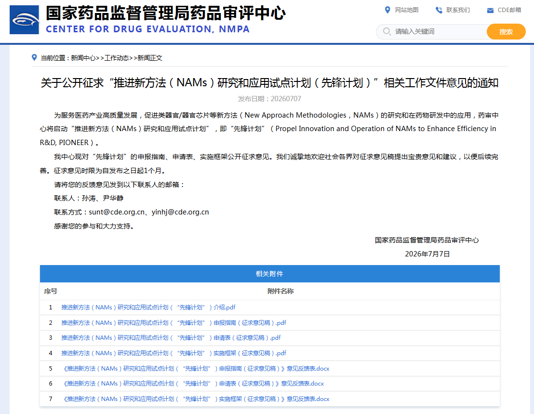Click the search magnifier icon
Viewport: 534px width, 414px height.
[x=387, y=32]
